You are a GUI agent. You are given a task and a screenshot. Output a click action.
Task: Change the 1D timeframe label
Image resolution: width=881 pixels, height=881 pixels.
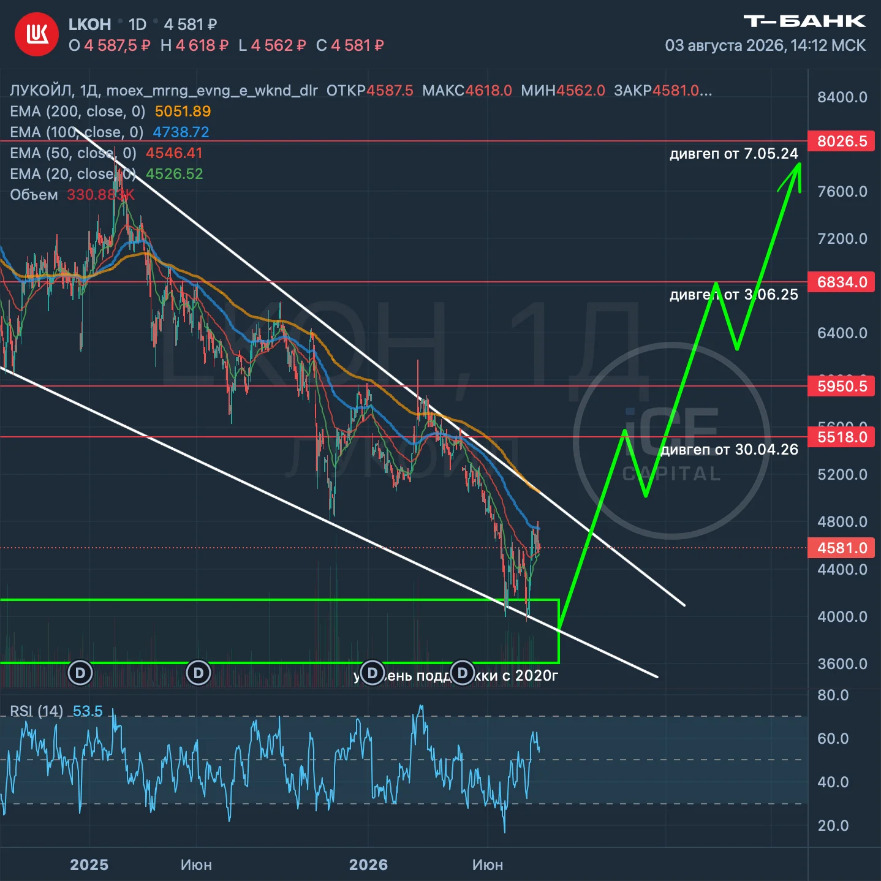point(137,25)
